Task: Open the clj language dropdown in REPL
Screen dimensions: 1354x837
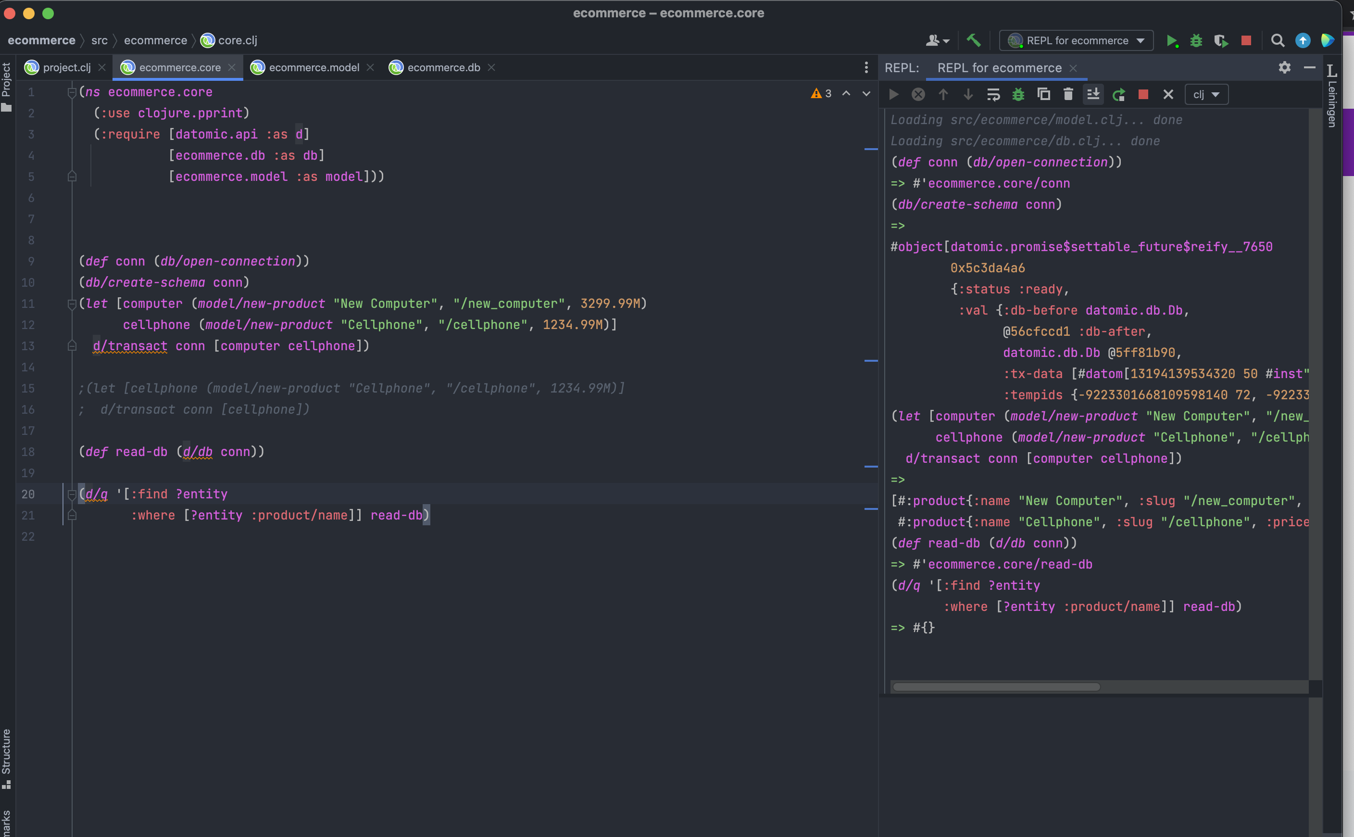Action: pyautogui.click(x=1206, y=95)
